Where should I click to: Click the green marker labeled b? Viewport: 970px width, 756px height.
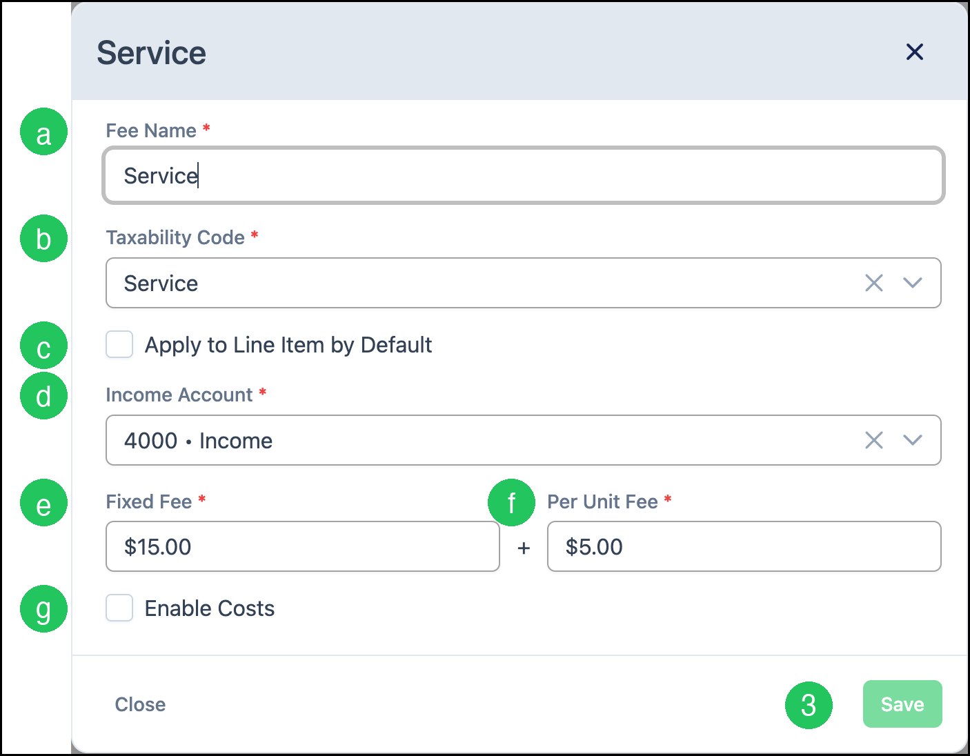[x=43, y=239]
